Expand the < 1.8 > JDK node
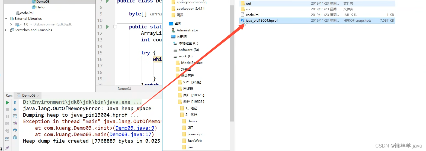This screenshot has width=426, height=151. click(x=11, y=24)
